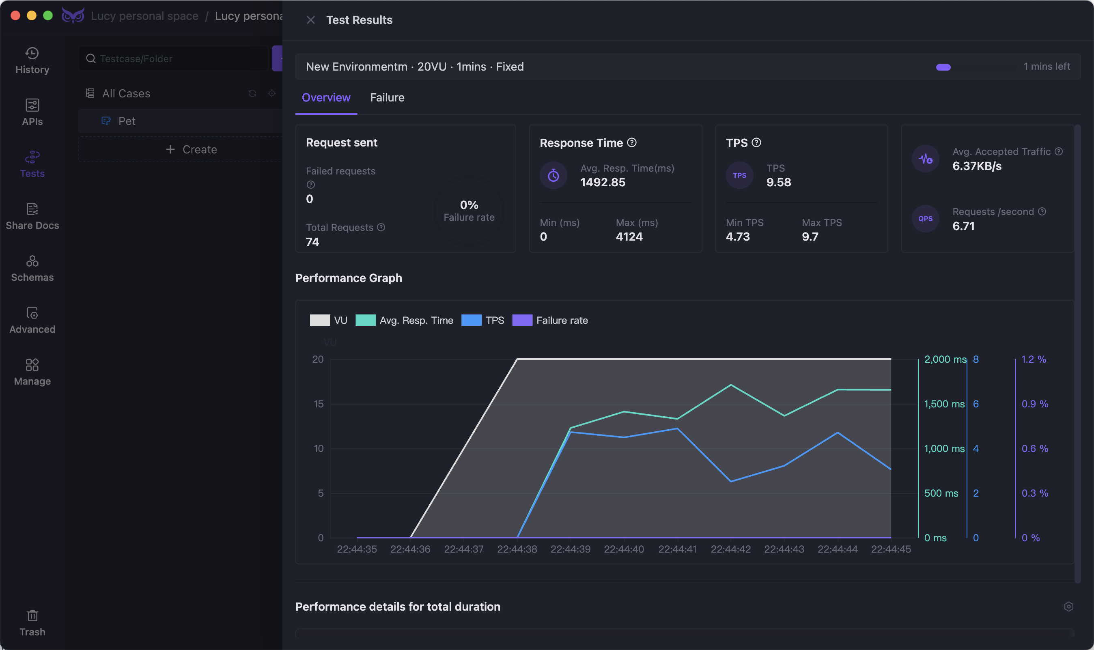Click the owl app logo

(x=73, y=16)
